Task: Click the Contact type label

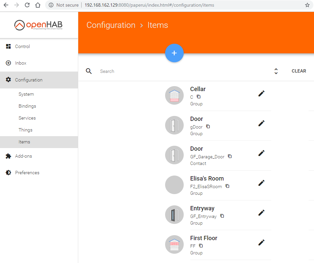Action: 198,163
